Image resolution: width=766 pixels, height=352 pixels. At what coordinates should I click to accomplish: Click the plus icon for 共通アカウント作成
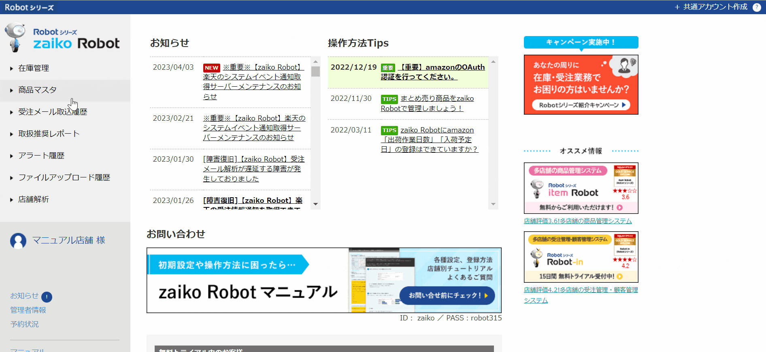[x=677, y=7]
